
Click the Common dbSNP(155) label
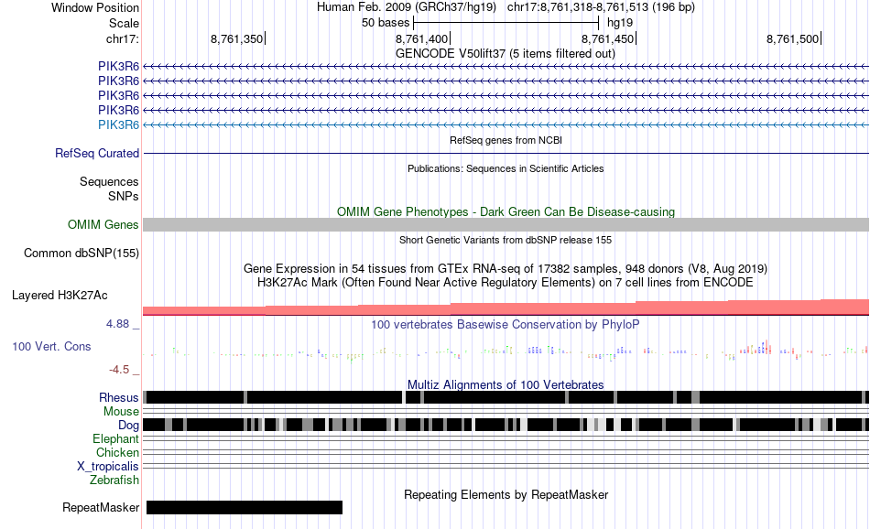coord(81,253)
